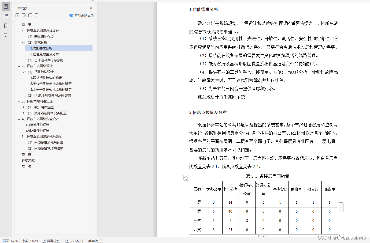Click the up-chevron navigation icon in catalog toolbar

click(x=24, y=15)
